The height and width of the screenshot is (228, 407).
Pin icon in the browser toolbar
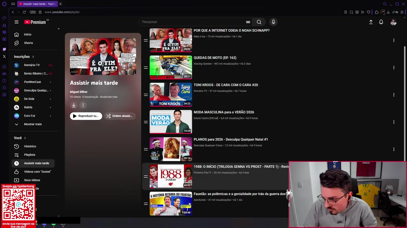[x=346, y=12]
